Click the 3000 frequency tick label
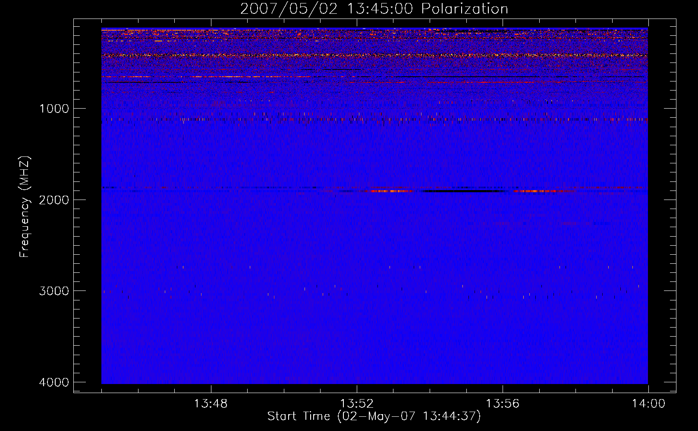698x431 pixels. pos(54,290)
